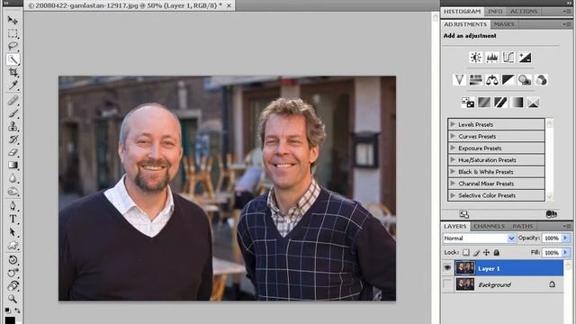Screen dimensions: 576x324
Task: Toggle clip new adjustments to layer
Action: (552, 214)
